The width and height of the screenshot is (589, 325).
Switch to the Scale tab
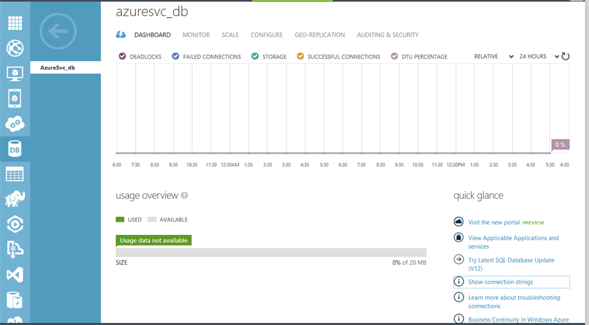point(230,35)
